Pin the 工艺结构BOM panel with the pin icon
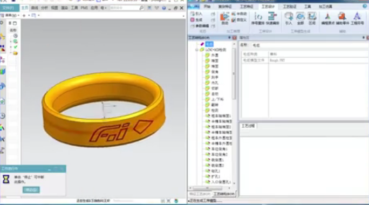The height and width of the screenshot is (205, 369). pos(229,38)
